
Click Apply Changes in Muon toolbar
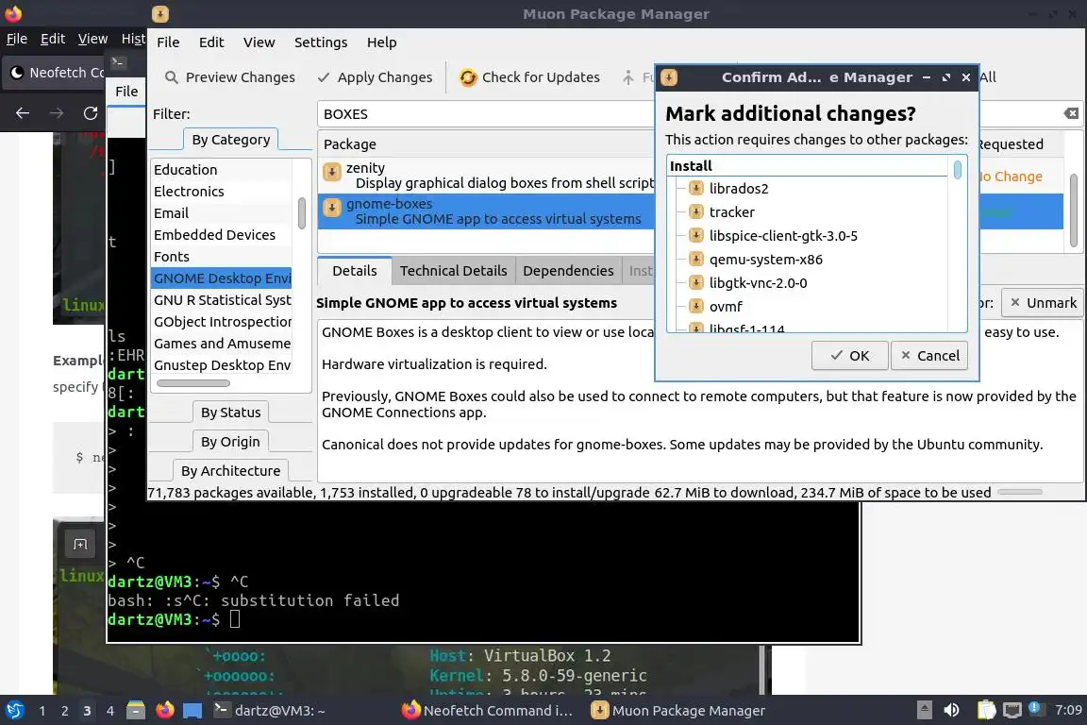[375, 77]
